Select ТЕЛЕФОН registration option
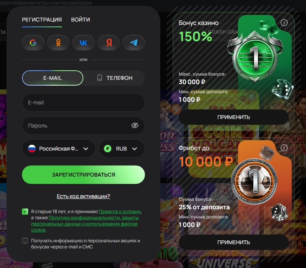Viewport: 306px width, 268px height. point(115,78)
